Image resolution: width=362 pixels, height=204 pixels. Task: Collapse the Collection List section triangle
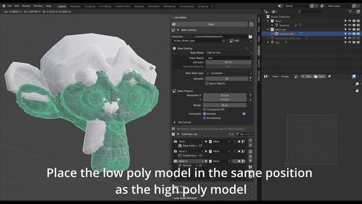tap(178, 134)
